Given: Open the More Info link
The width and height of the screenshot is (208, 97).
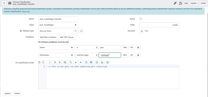Looking at the screenshot, I should tap(26, 11).
